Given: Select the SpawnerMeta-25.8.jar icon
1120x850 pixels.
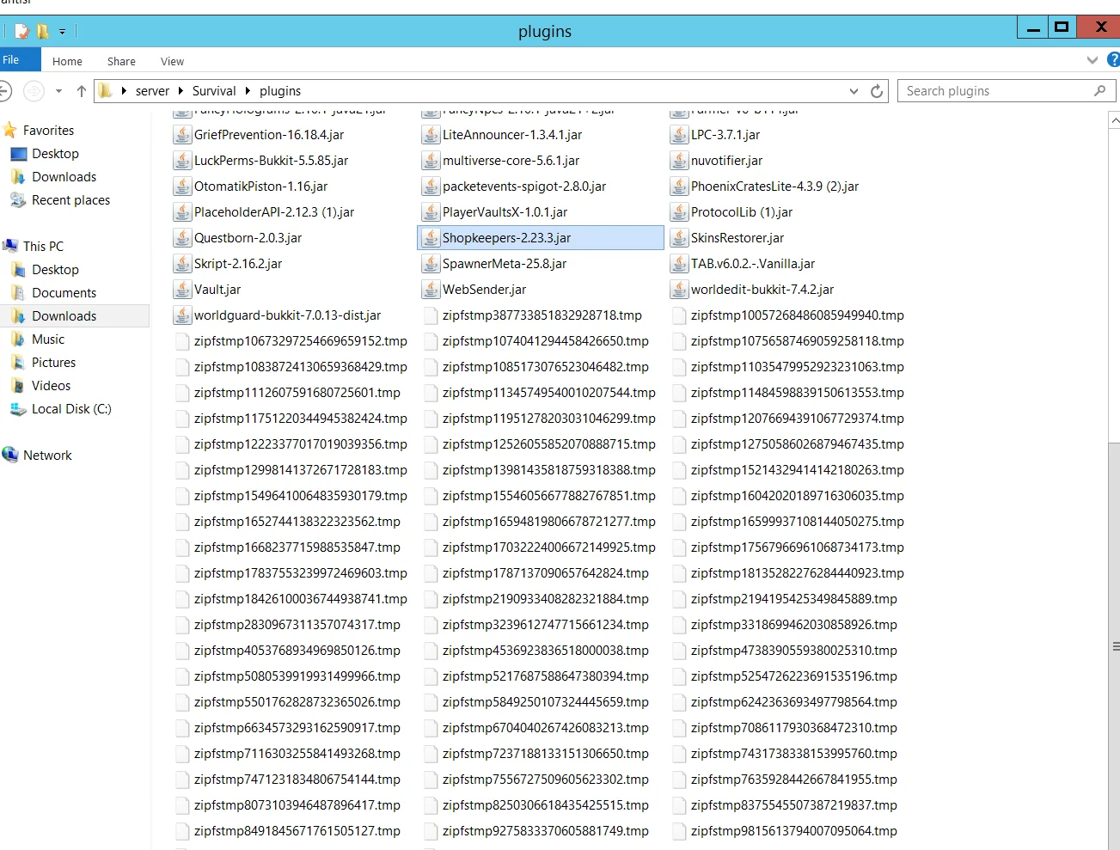Looking at the screenshot, I should coord(431,264).
